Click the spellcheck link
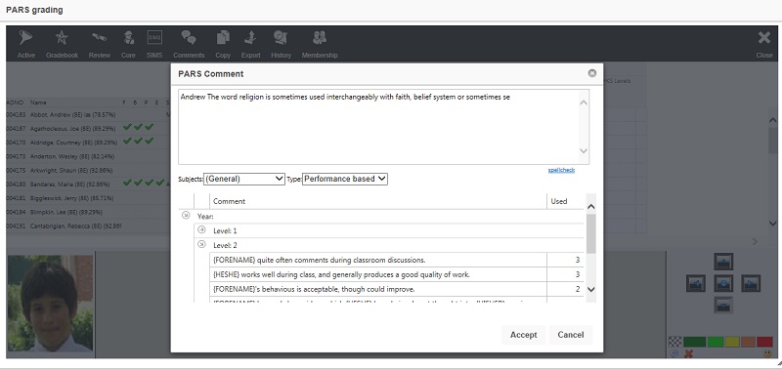Screen dimensions: 782x369 [x=561, y=170]
